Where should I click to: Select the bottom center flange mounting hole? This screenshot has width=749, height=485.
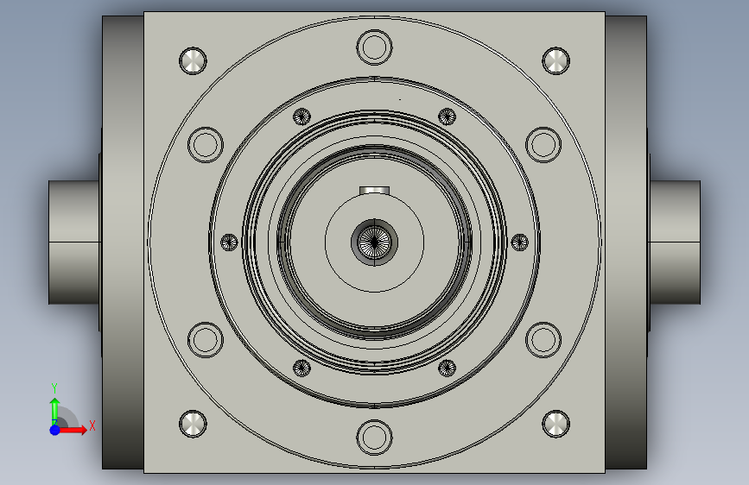[x=375, y=438]
